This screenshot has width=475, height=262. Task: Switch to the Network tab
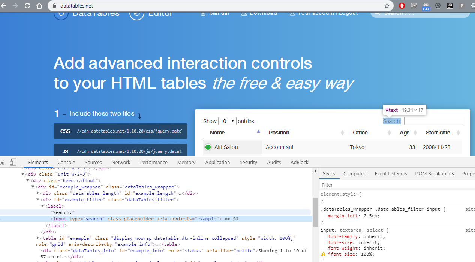click(x=121, y=162)
